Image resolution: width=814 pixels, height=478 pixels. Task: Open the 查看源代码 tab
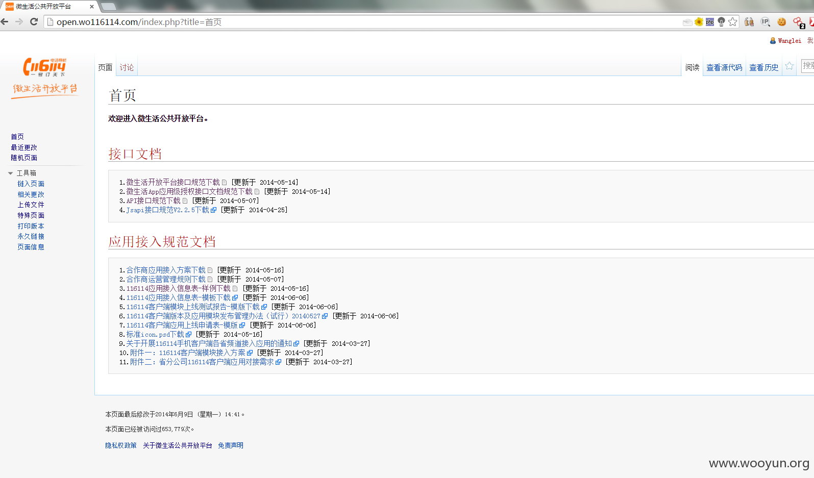tap(724, 67)
